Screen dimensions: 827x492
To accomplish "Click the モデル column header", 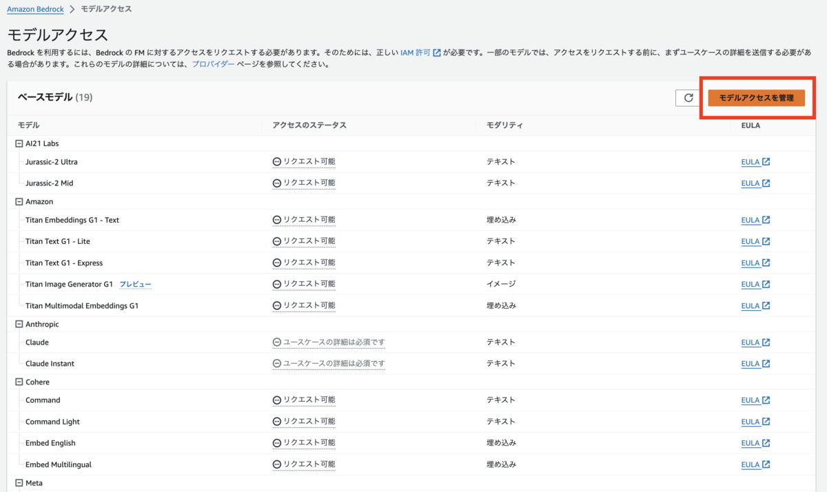I will [28, 125].
